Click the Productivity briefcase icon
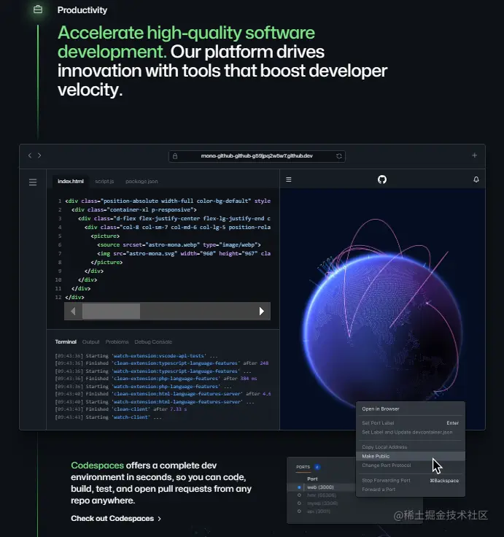This screenshot has width=504, height=537. coord(38,9)
